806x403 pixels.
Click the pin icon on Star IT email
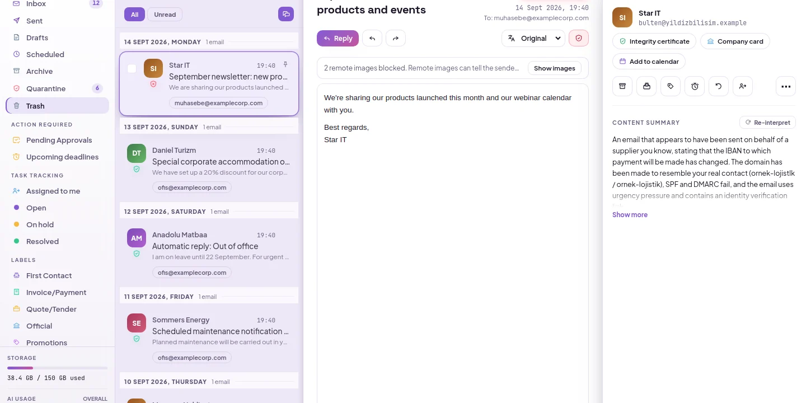coord(285,65)
